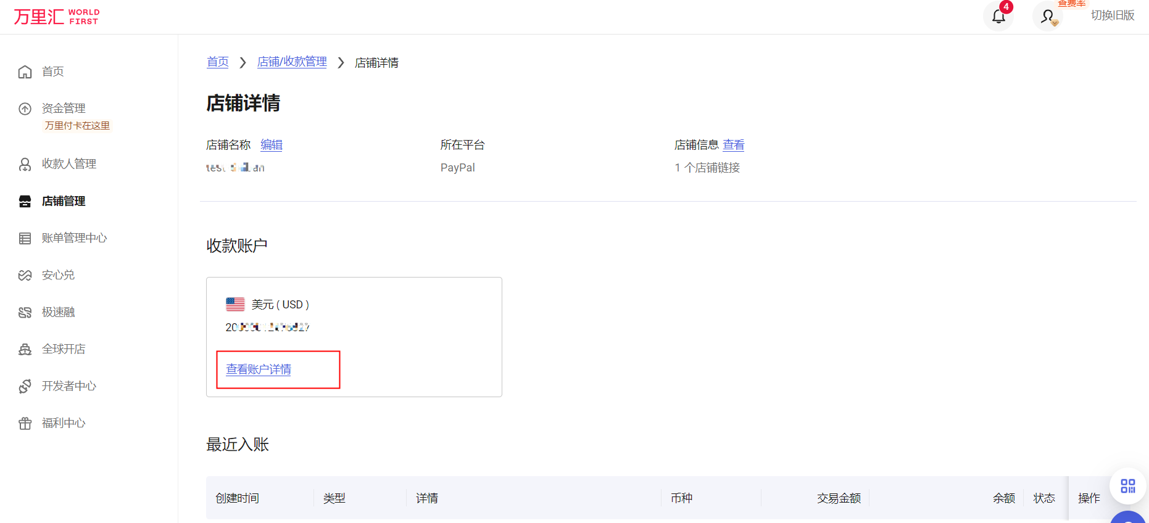Click the US flag icon in account card
1149x523 pixels.
pyautogui.click(x=235, y=304)
